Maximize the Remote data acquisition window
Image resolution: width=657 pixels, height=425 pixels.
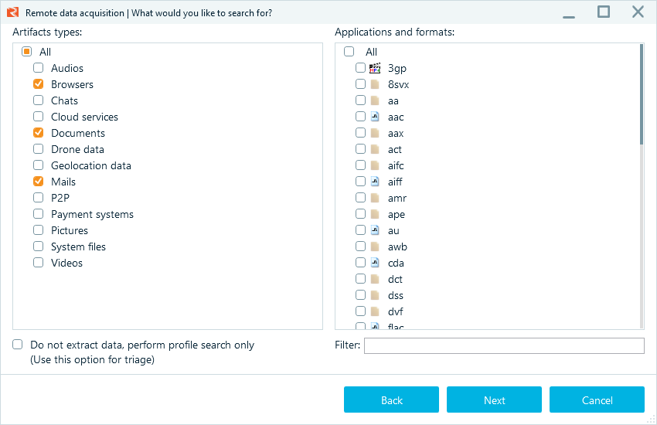point(604,12)
